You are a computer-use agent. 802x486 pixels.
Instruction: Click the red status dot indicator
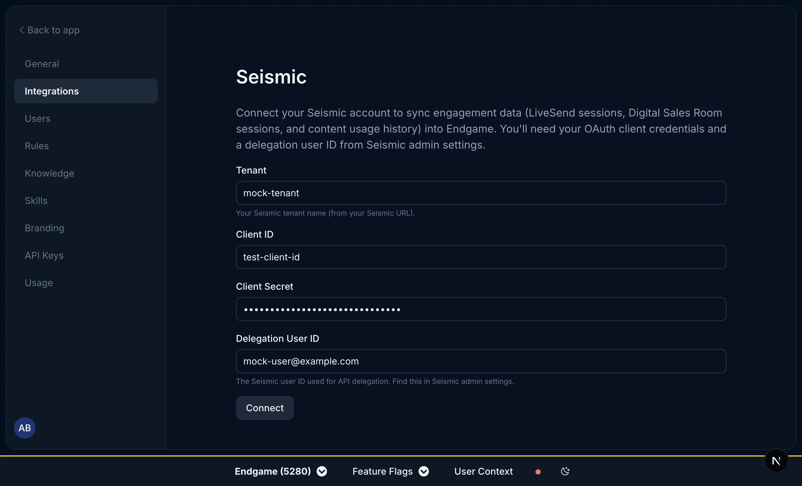click(538, 472)
